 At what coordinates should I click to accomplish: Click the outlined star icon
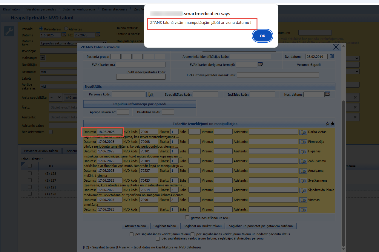[x=328, y=123]
